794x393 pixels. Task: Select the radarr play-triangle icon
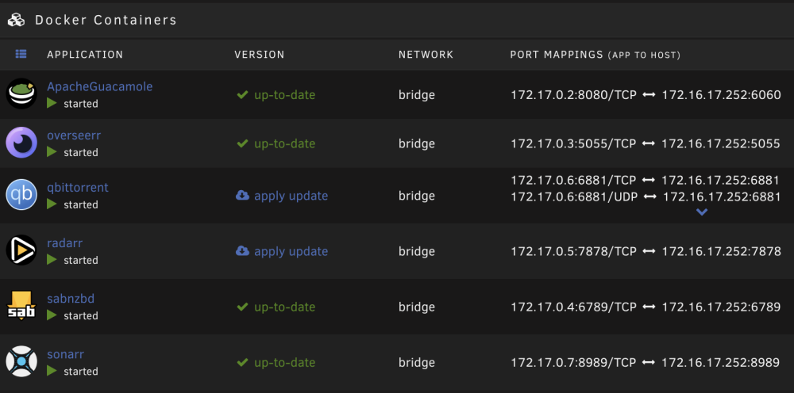[21, 250]
